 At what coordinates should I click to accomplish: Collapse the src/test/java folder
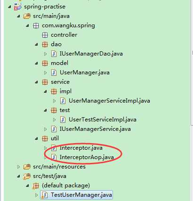(x=19, y=176)
